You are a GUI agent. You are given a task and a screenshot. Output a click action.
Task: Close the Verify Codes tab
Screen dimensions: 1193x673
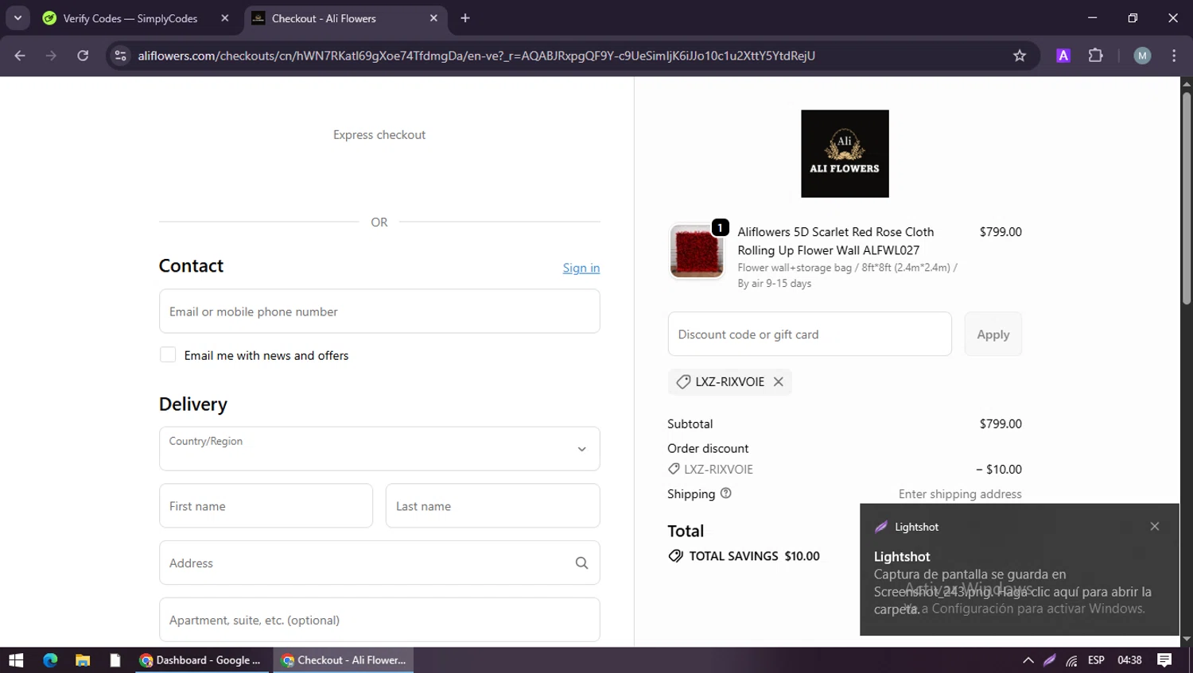click(225, 18)
